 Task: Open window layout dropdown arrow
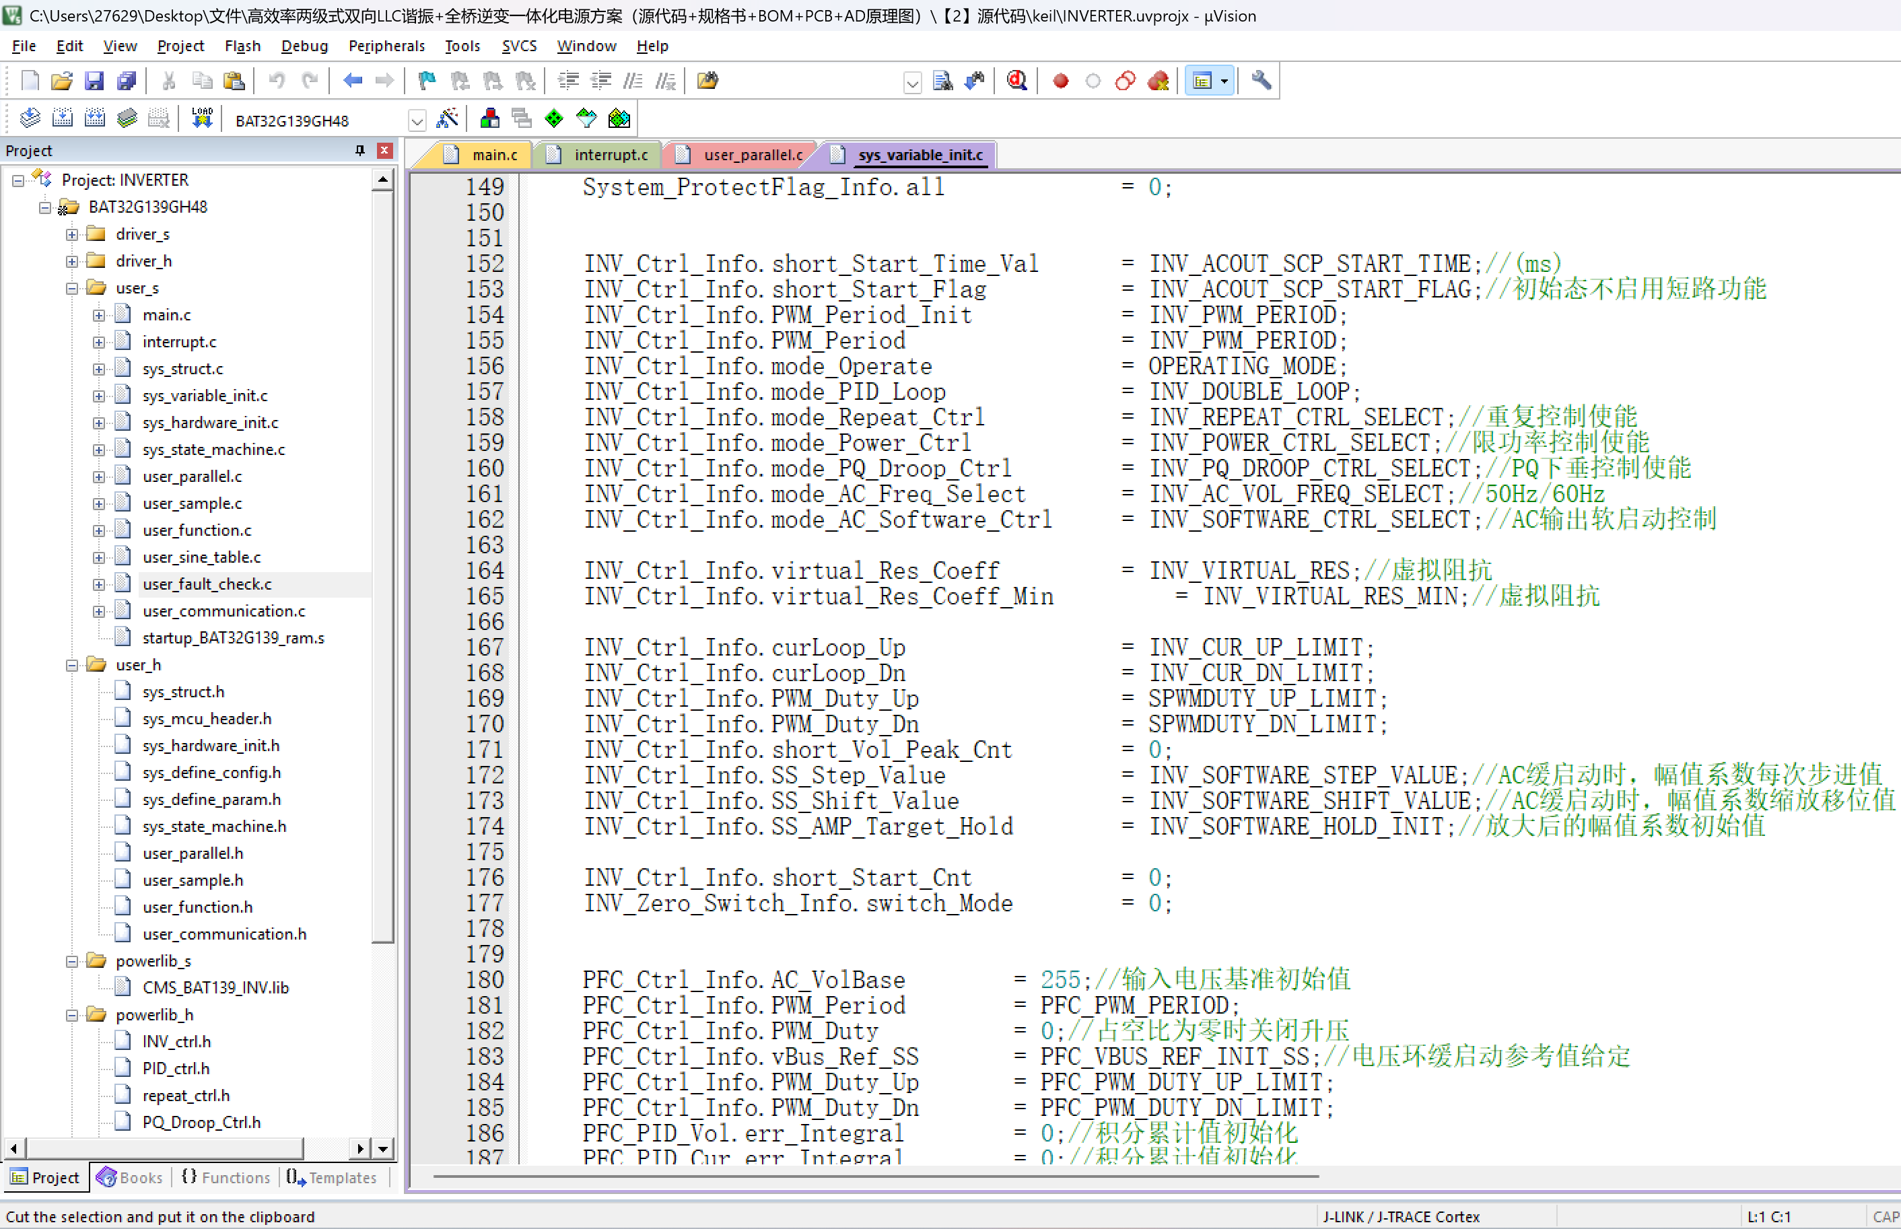tap(1224, 81)
